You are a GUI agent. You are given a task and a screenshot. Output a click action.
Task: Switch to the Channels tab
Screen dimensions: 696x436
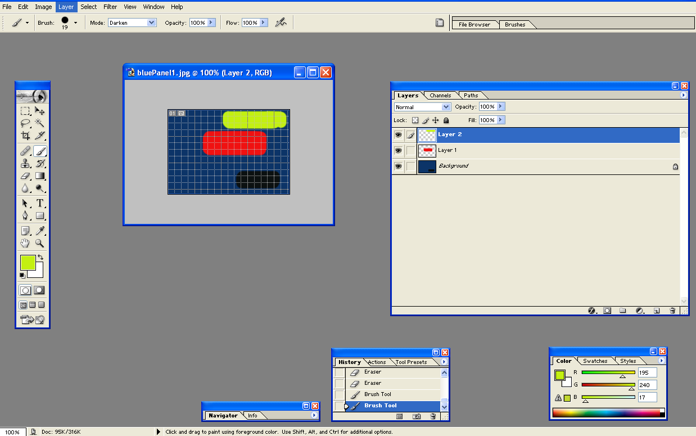tap(440, 95)
